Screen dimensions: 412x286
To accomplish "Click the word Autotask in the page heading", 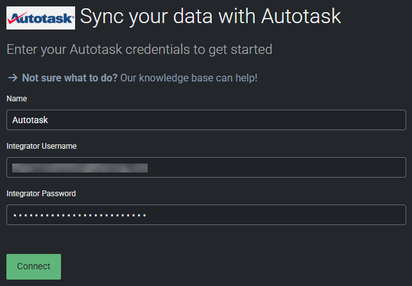I will click(x=301, y=16).
